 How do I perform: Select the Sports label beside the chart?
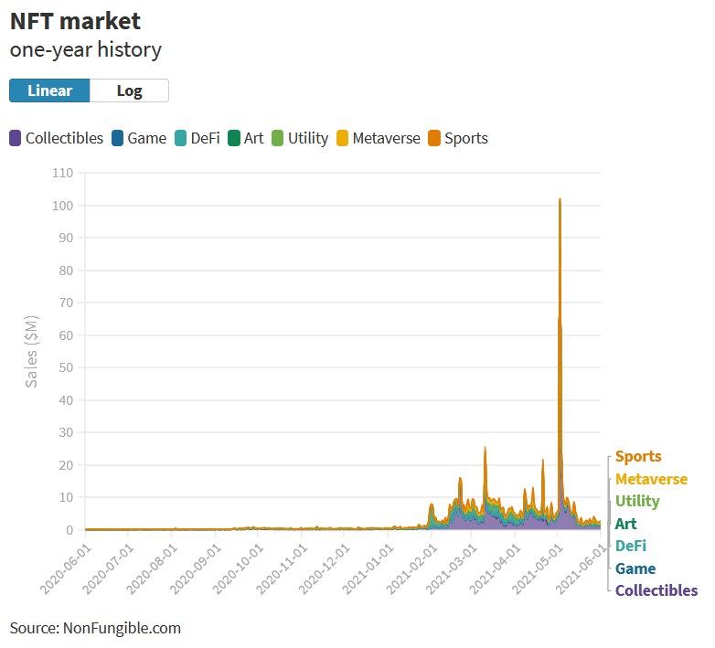638,456
